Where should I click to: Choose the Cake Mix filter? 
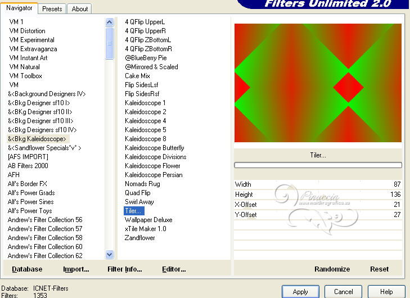(x=137, y=76)
